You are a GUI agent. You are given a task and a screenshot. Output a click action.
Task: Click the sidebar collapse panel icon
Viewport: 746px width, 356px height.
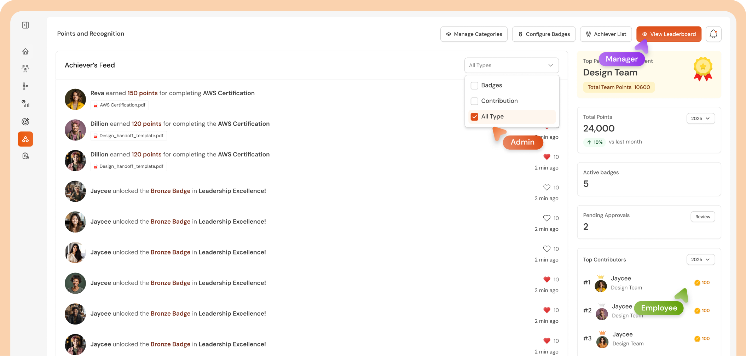tap(25, 25)
